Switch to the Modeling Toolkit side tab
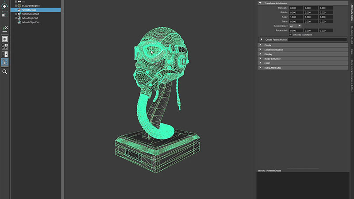This screenshot has width=354, height=199. coord(352,35)
